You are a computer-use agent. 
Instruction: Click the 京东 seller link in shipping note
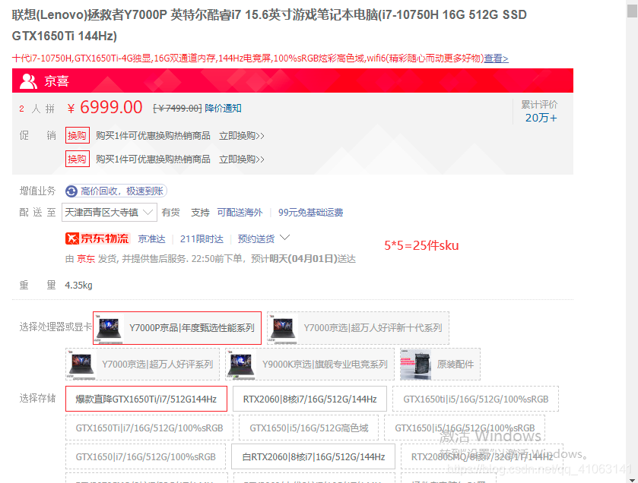pos(86,259)
